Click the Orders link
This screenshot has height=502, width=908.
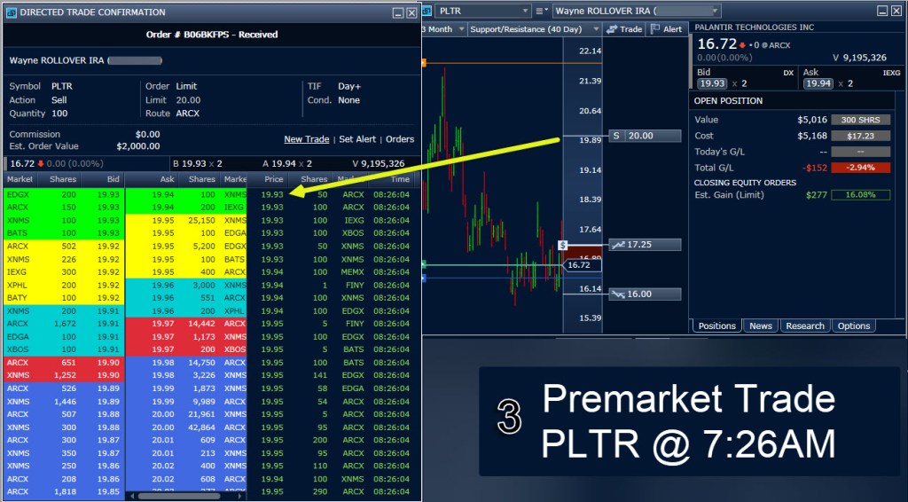(x=399, y=139)
